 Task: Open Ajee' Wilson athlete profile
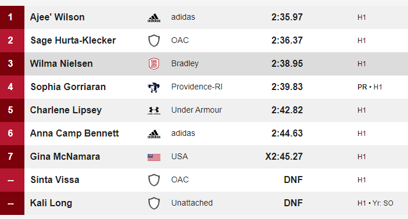[57, 17]
